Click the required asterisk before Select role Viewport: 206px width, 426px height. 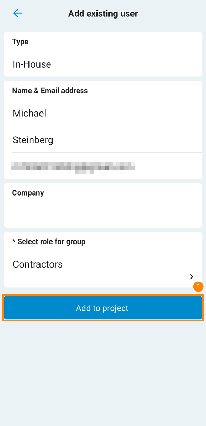(14, 241)
